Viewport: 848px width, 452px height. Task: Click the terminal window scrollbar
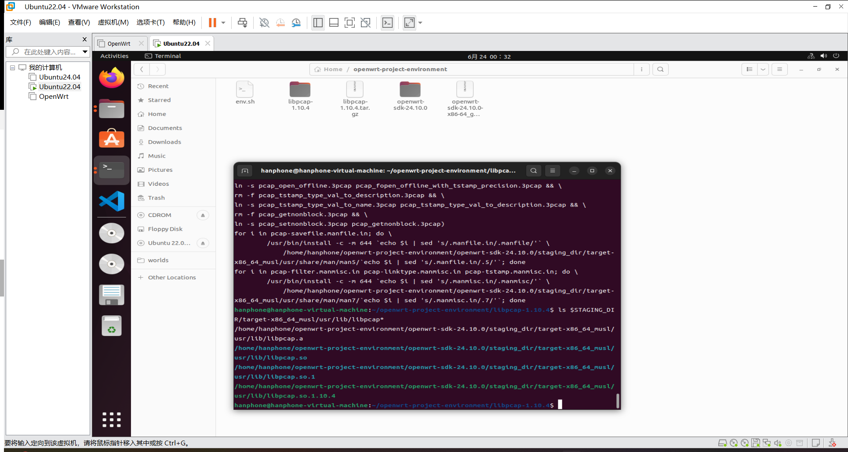click(618, 401)
